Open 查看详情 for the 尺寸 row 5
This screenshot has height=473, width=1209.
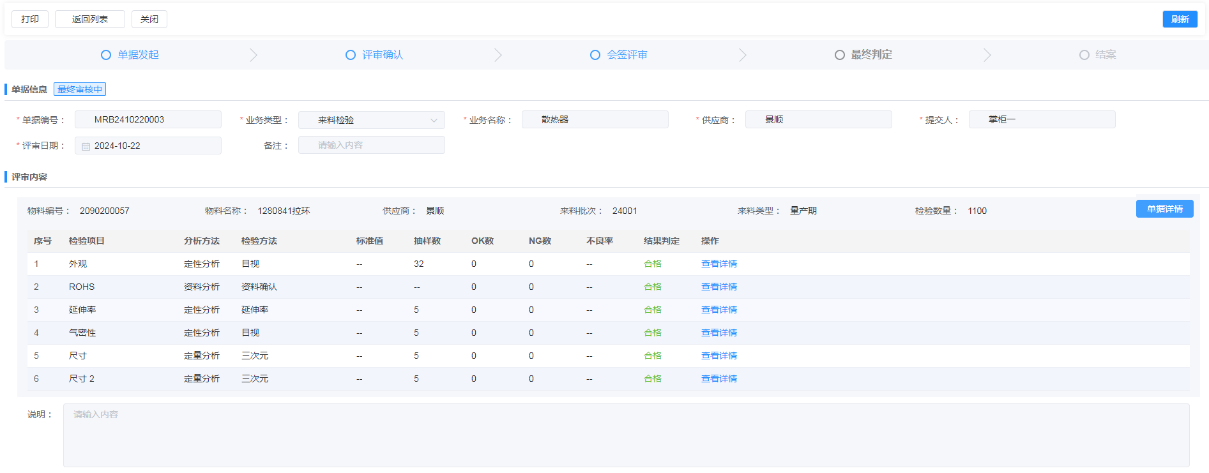pos(719,356)
